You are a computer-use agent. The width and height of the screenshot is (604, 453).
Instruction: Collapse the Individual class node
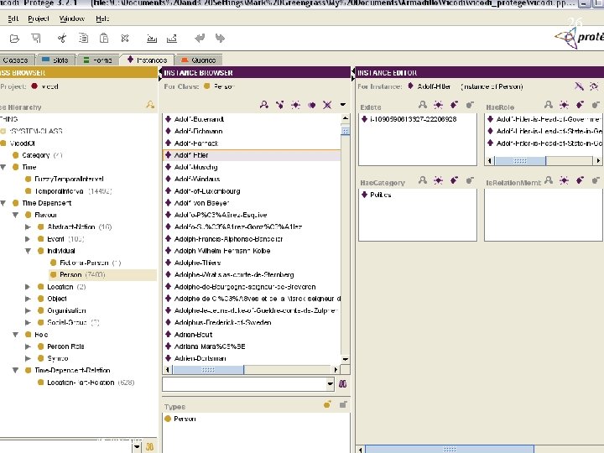point(28,251)
